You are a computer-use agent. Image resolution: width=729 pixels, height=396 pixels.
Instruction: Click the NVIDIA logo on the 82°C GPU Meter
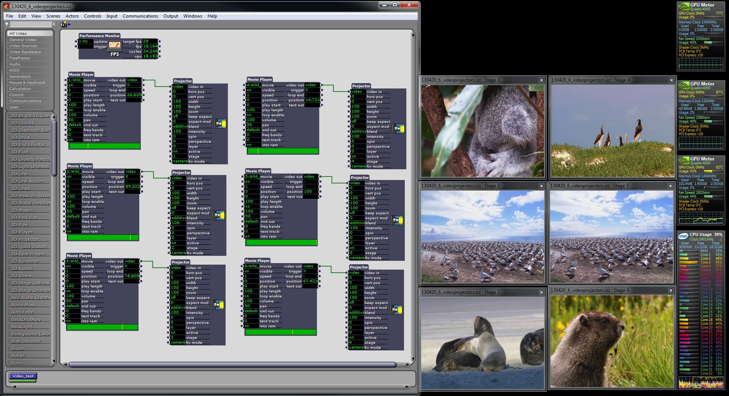click(683, 160)
